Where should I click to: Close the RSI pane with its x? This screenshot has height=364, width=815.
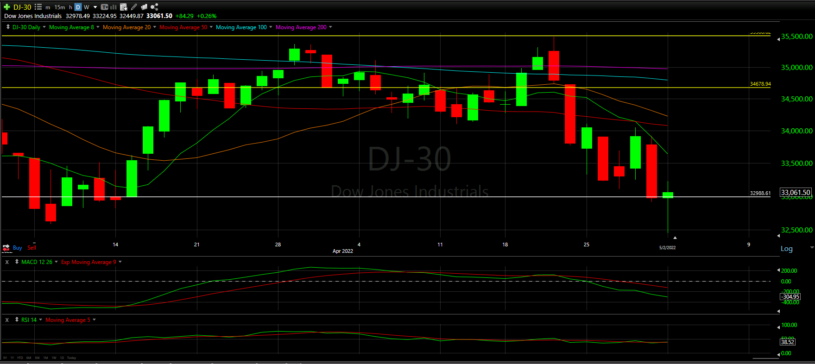[7, 320]
